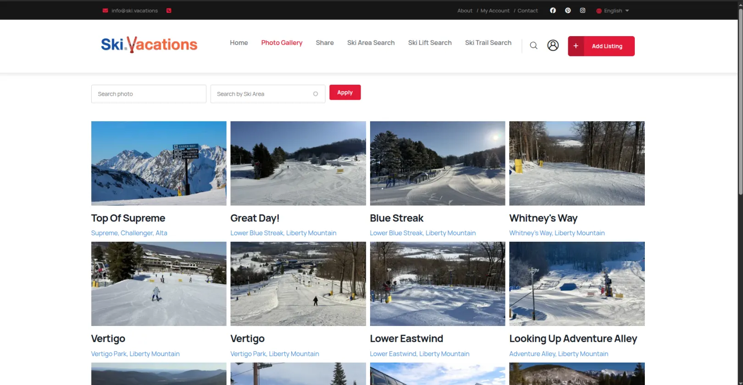Open Ski Area Search menu item
The image size is (743, 385).
coord(371,43)
